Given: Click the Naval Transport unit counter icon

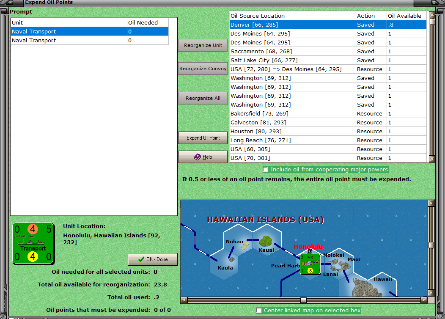Looking at the screenshot, I should [x=33, y=244].
